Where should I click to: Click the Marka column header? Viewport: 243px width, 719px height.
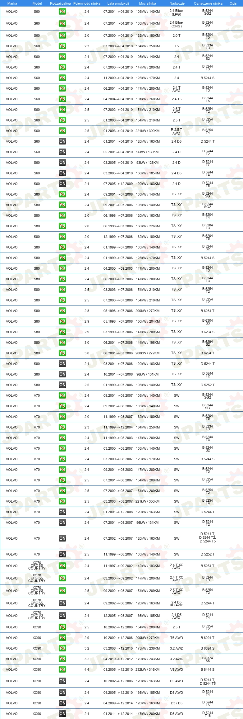tap(12, 3)
